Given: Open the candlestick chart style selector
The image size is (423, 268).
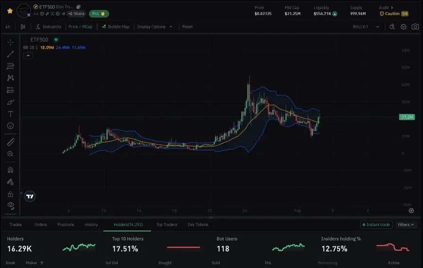Looking at the screenshot, I should pos(23,27).
